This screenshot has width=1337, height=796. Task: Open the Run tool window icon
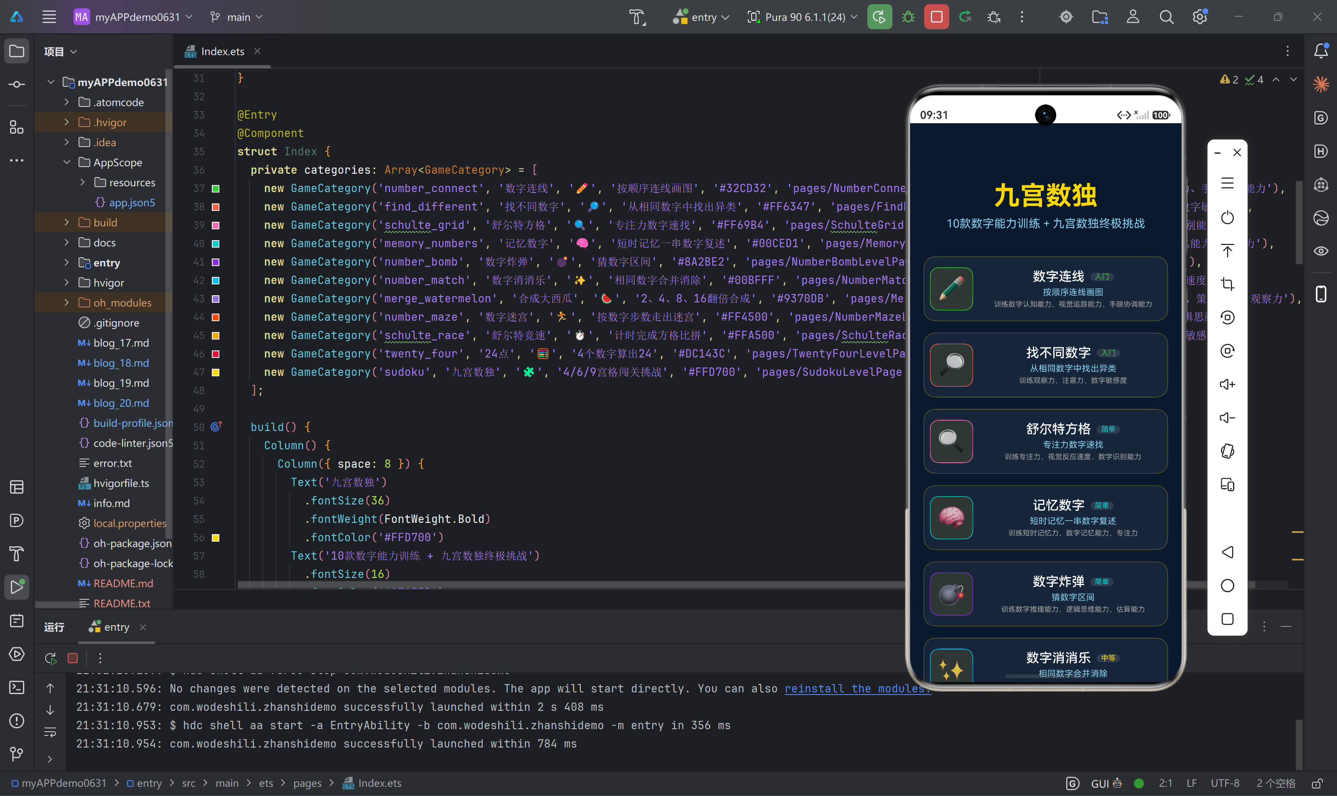pos(17,587)
